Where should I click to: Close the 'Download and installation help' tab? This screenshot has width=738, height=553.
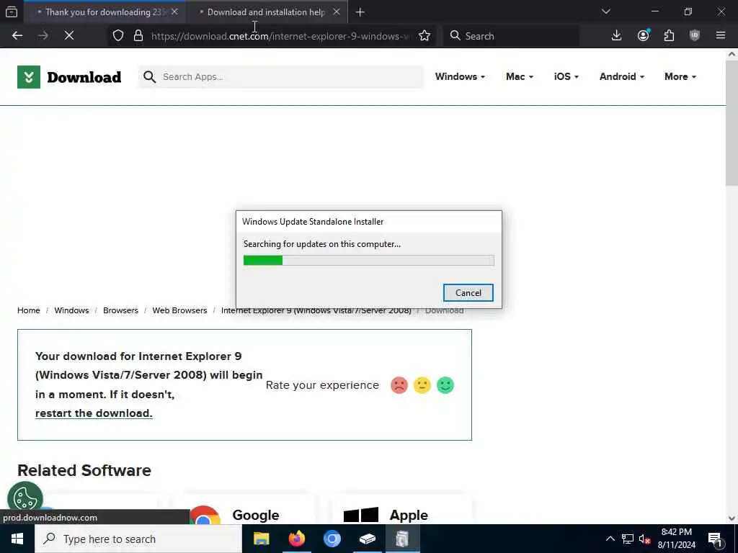point(336,12)
